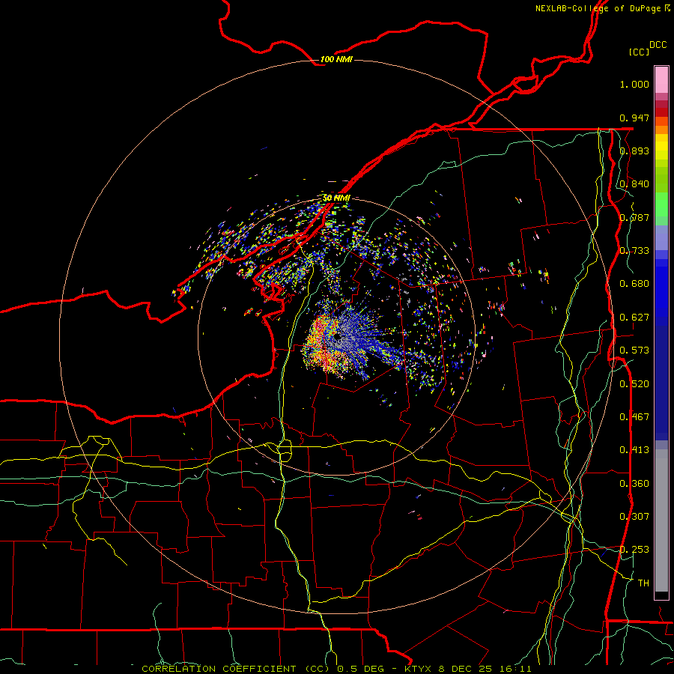Click the 50 NMI range ring label

pyautogui.click(x=336, y=198)
